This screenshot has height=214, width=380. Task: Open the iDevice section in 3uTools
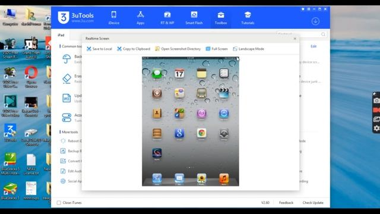click(x=113, y=17)
